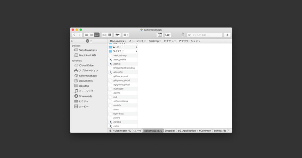The width and height of the screenshot is (302, 158).
Task: Select the .bash_history file
Action: click(x=123, y=55)
